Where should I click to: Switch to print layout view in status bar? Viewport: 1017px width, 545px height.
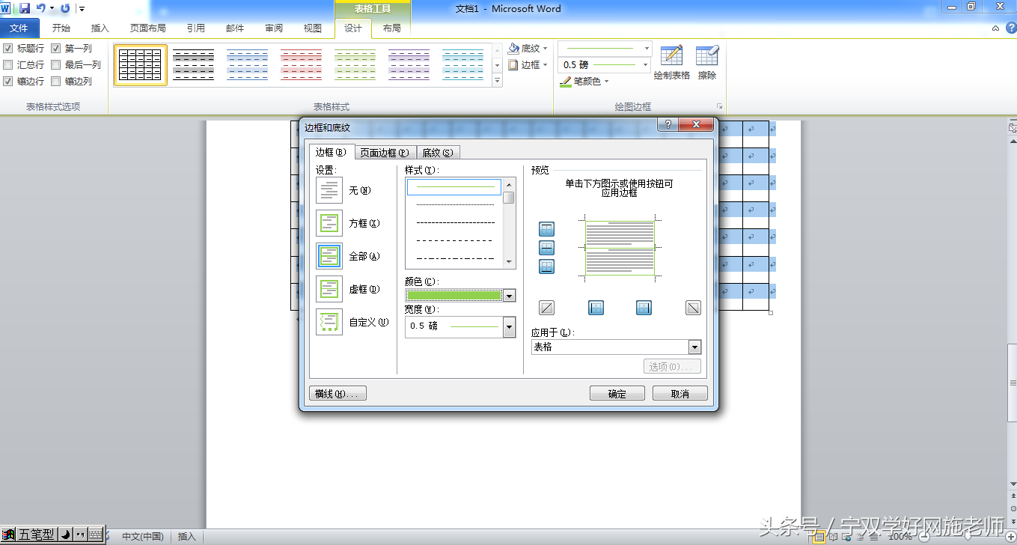(819, 537)
